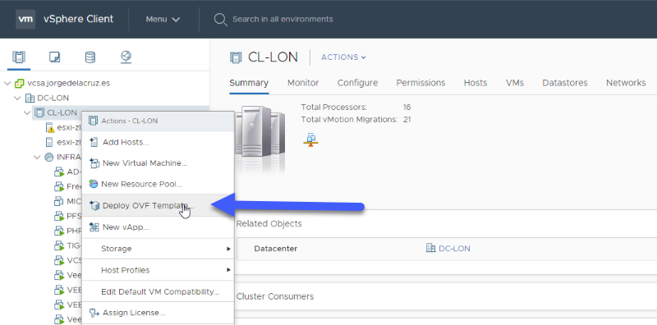
Task: Collapse the DC-LON datacenter node
Action: click(x=17, y=98)
